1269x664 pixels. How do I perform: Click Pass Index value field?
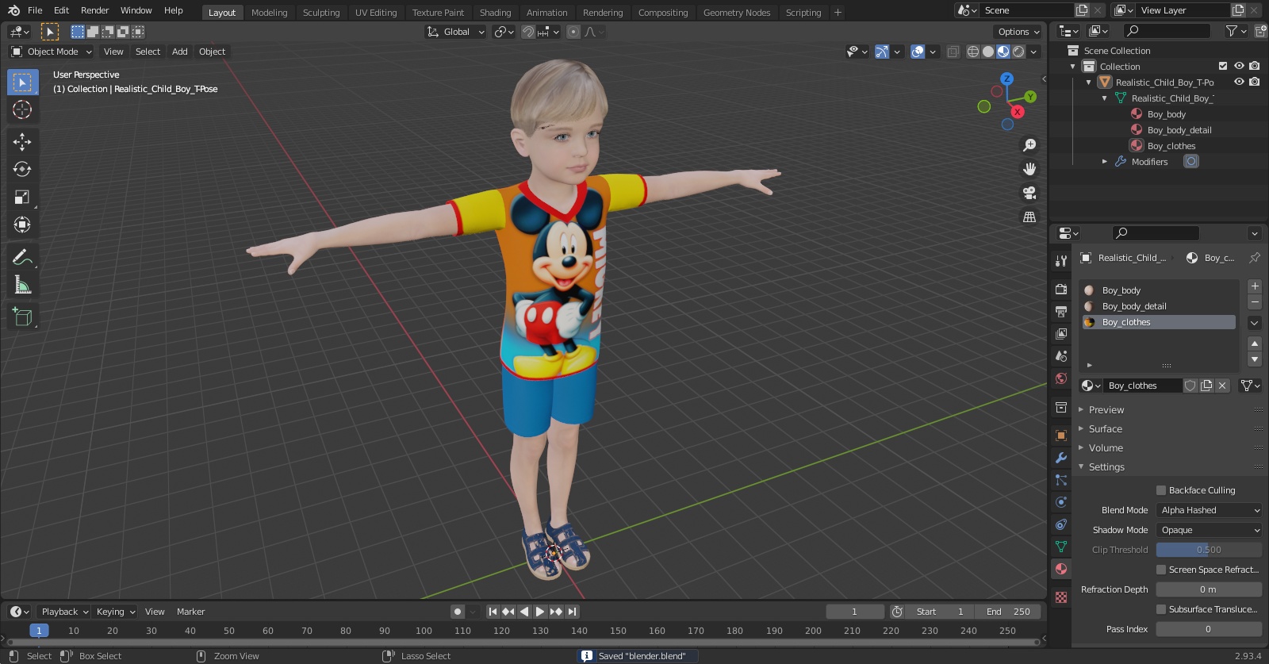pyautogui.click(x=1209, y=629)
